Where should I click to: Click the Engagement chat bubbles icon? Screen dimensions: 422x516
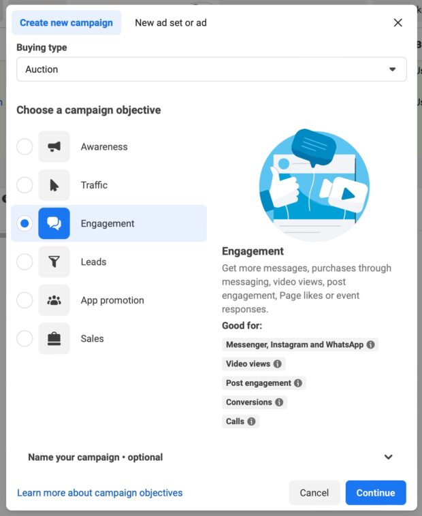click(54, 223)
